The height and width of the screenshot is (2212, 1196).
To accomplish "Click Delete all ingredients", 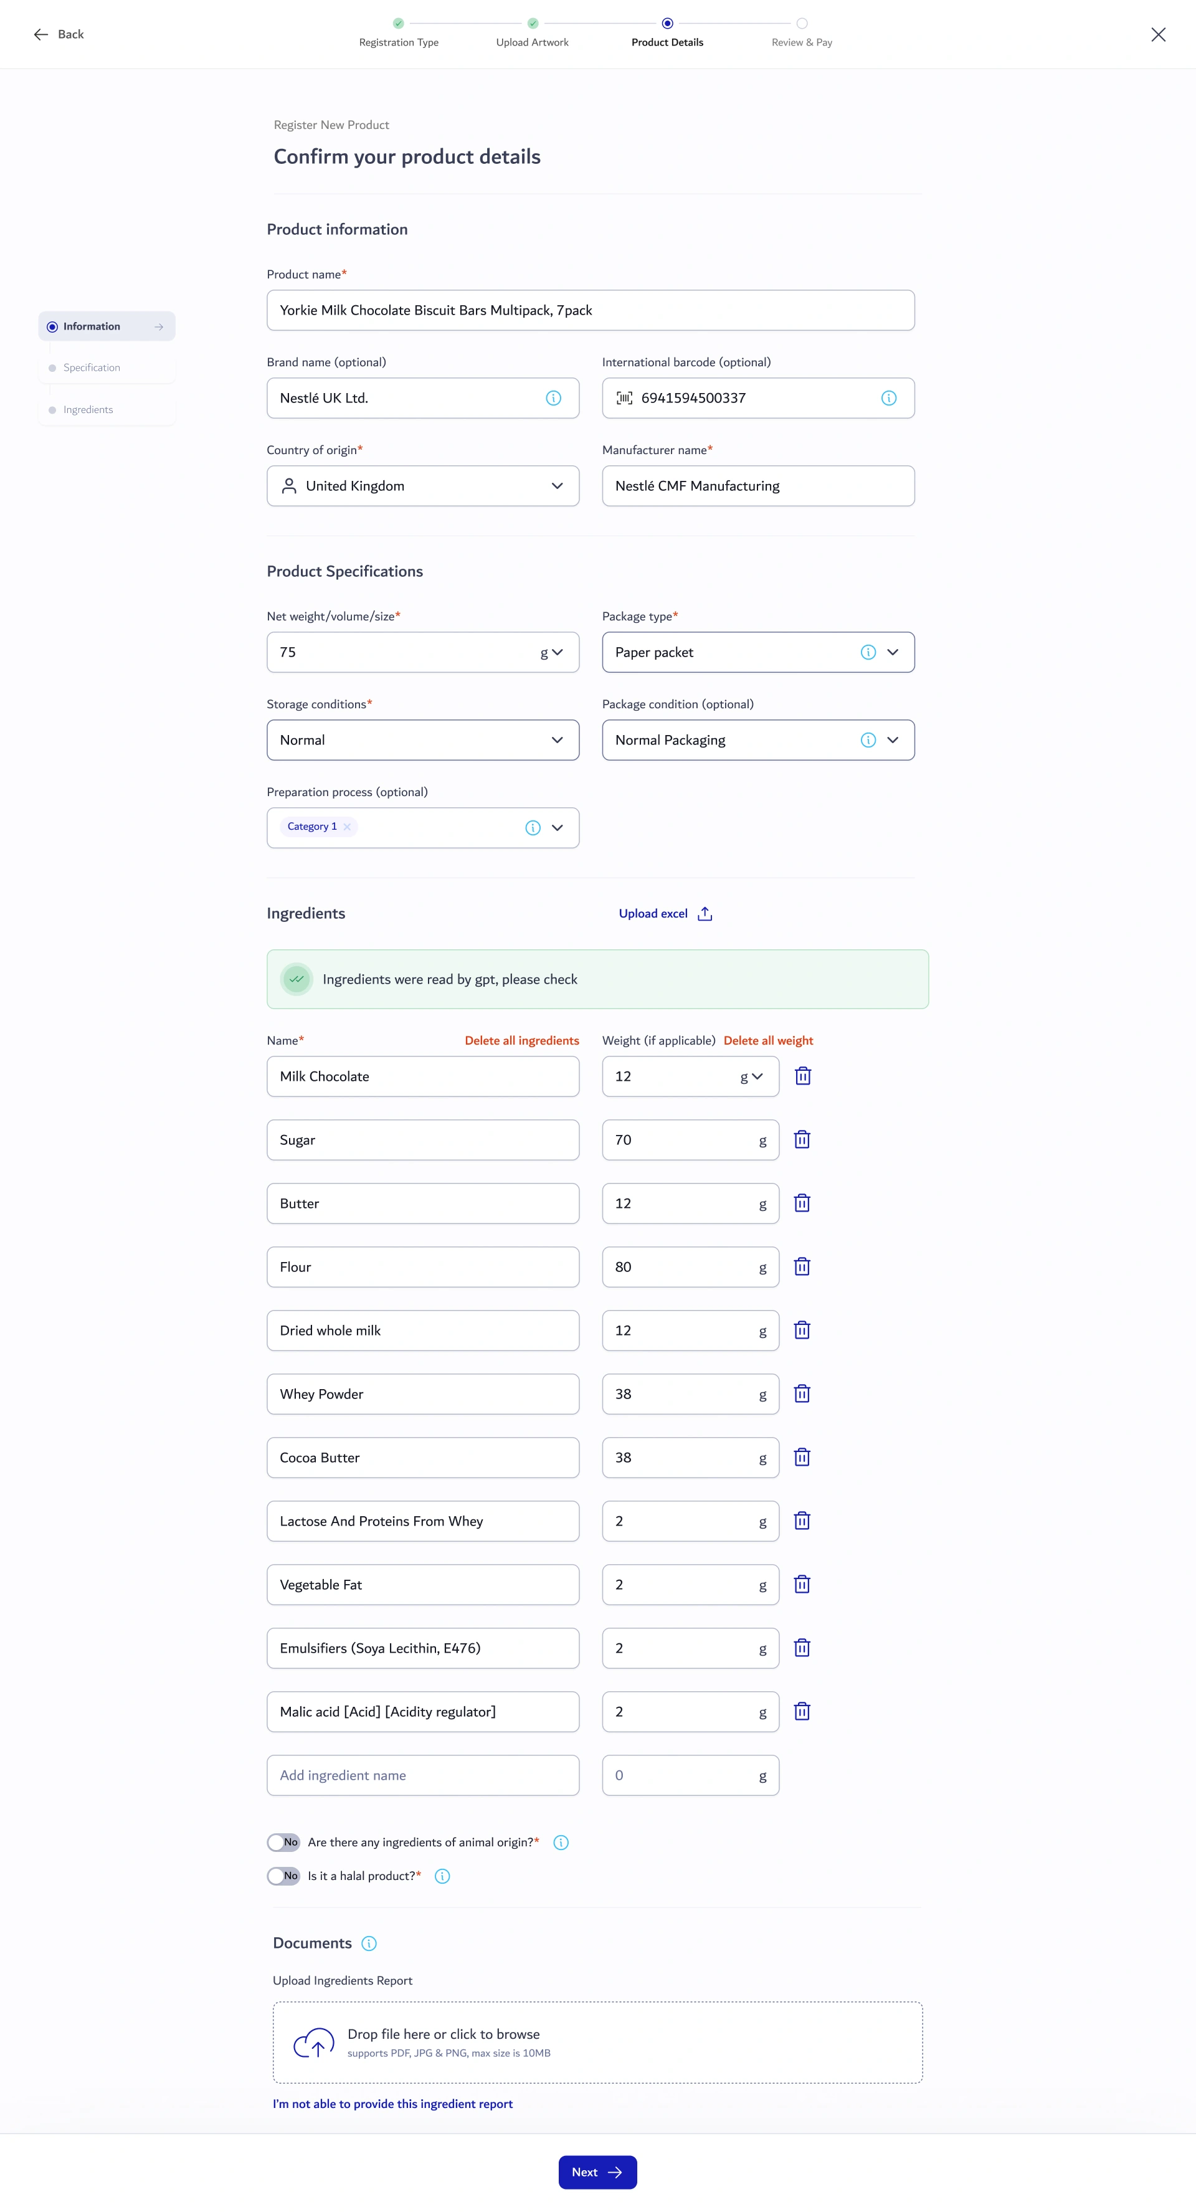I will pos(522,1041).
